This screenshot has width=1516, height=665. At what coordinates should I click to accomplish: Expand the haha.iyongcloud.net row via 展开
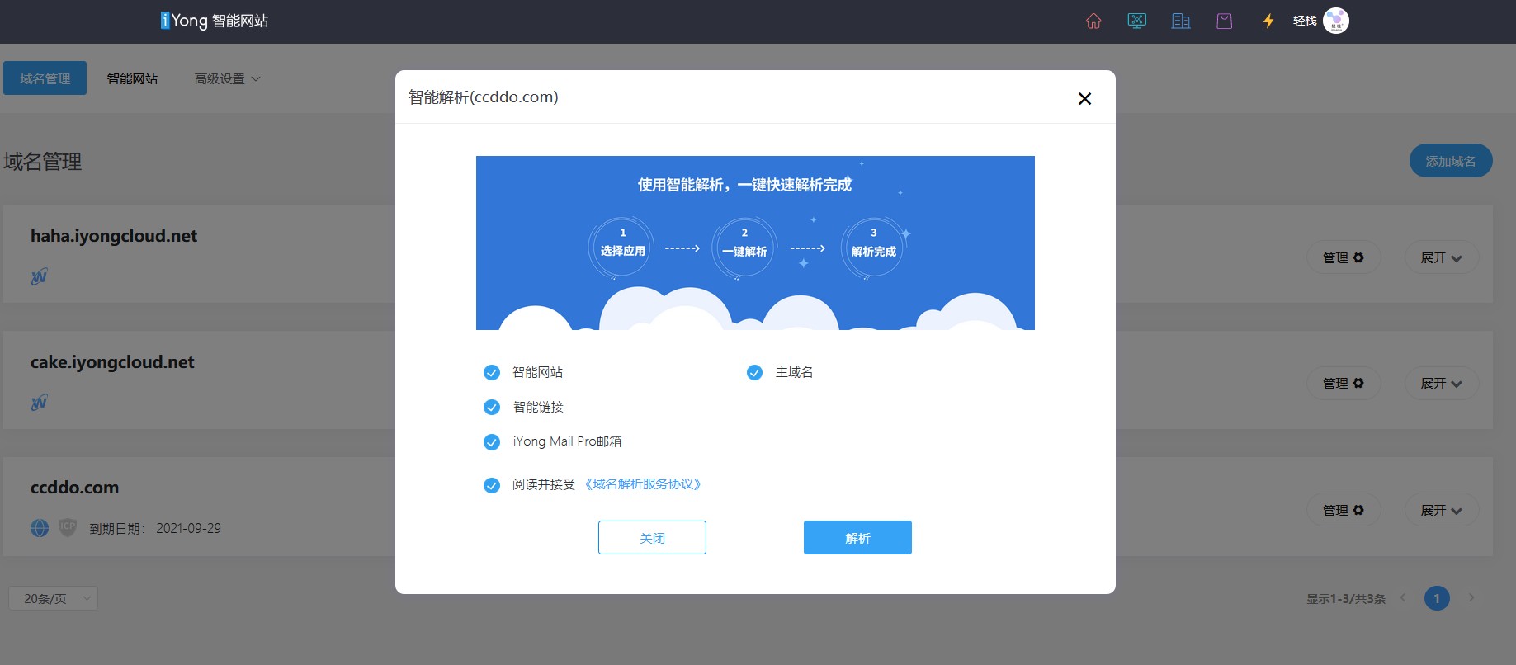click(1442, 257)
